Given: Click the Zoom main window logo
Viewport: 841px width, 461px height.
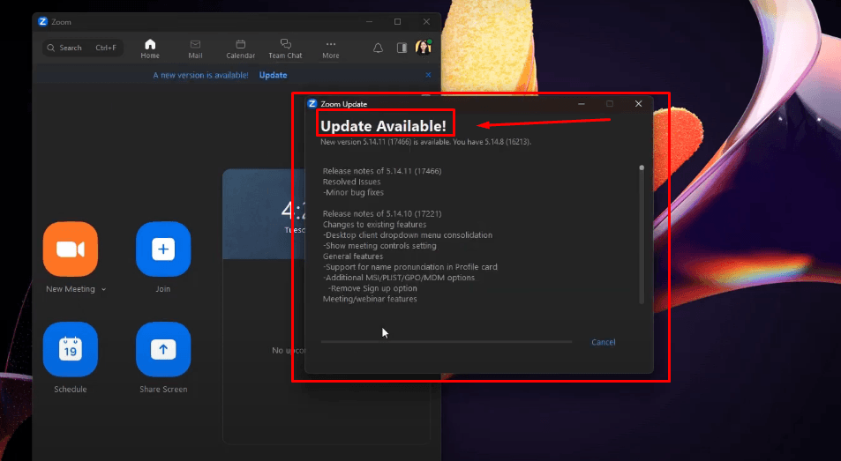Looking at the screenshot, I should (43, 21).
